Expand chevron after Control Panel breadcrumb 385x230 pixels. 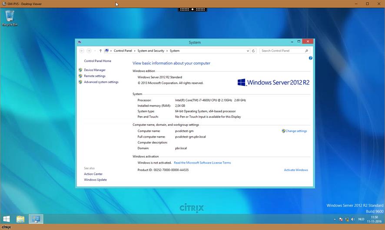pyautogui.click(x=135, y=51)
